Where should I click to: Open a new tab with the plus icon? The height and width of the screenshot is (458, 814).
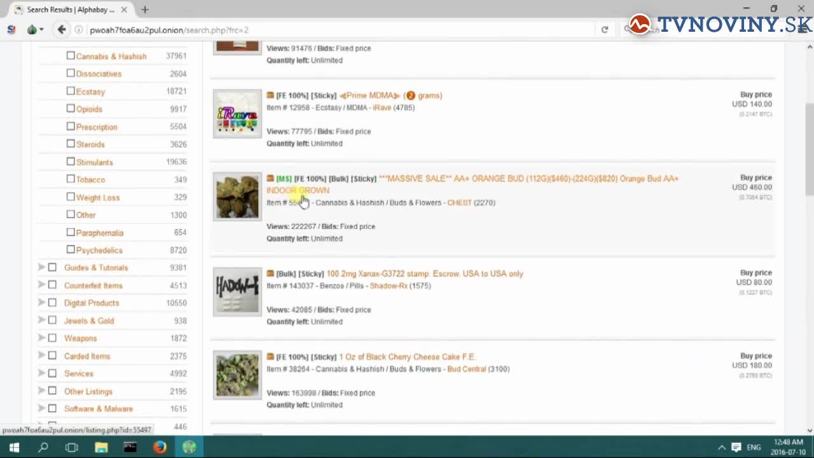145,10
